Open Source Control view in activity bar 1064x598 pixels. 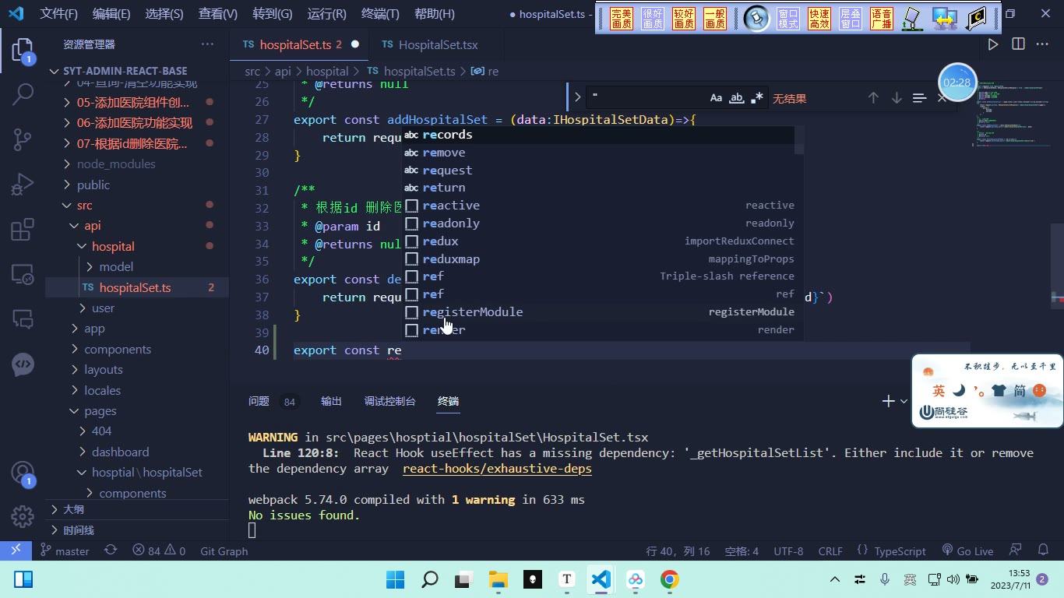click(23, 139)
